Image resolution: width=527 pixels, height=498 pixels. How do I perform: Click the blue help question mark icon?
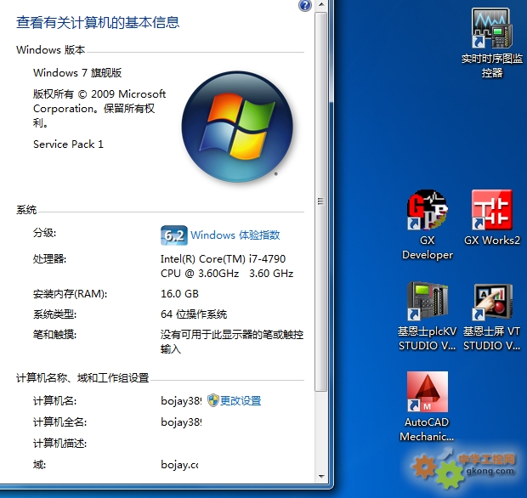coord(305,5)
